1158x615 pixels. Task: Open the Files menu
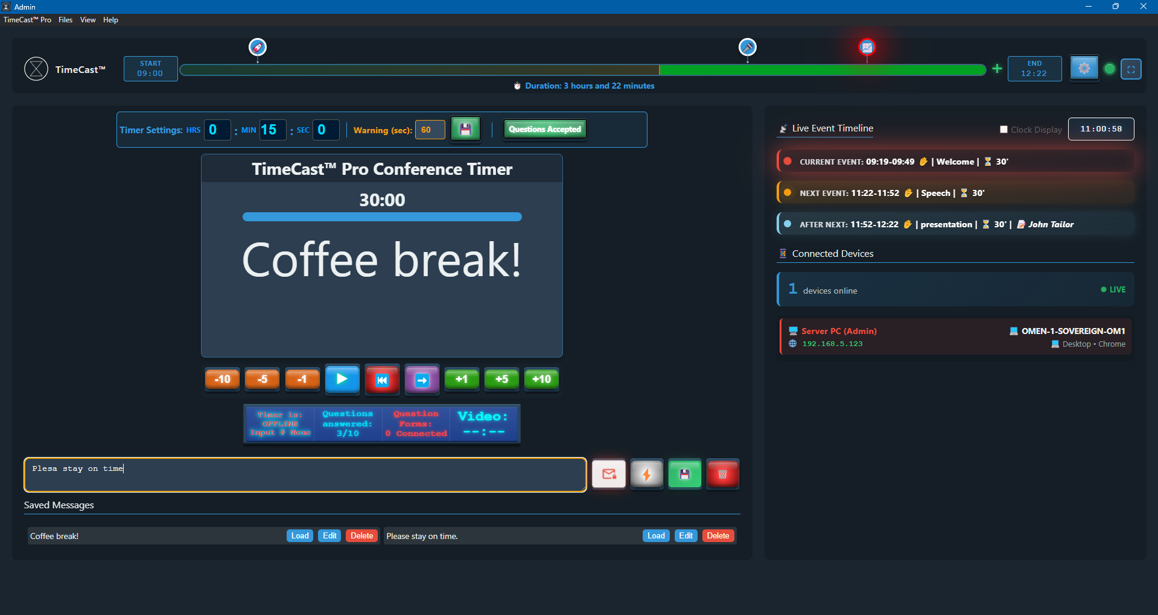65,20
